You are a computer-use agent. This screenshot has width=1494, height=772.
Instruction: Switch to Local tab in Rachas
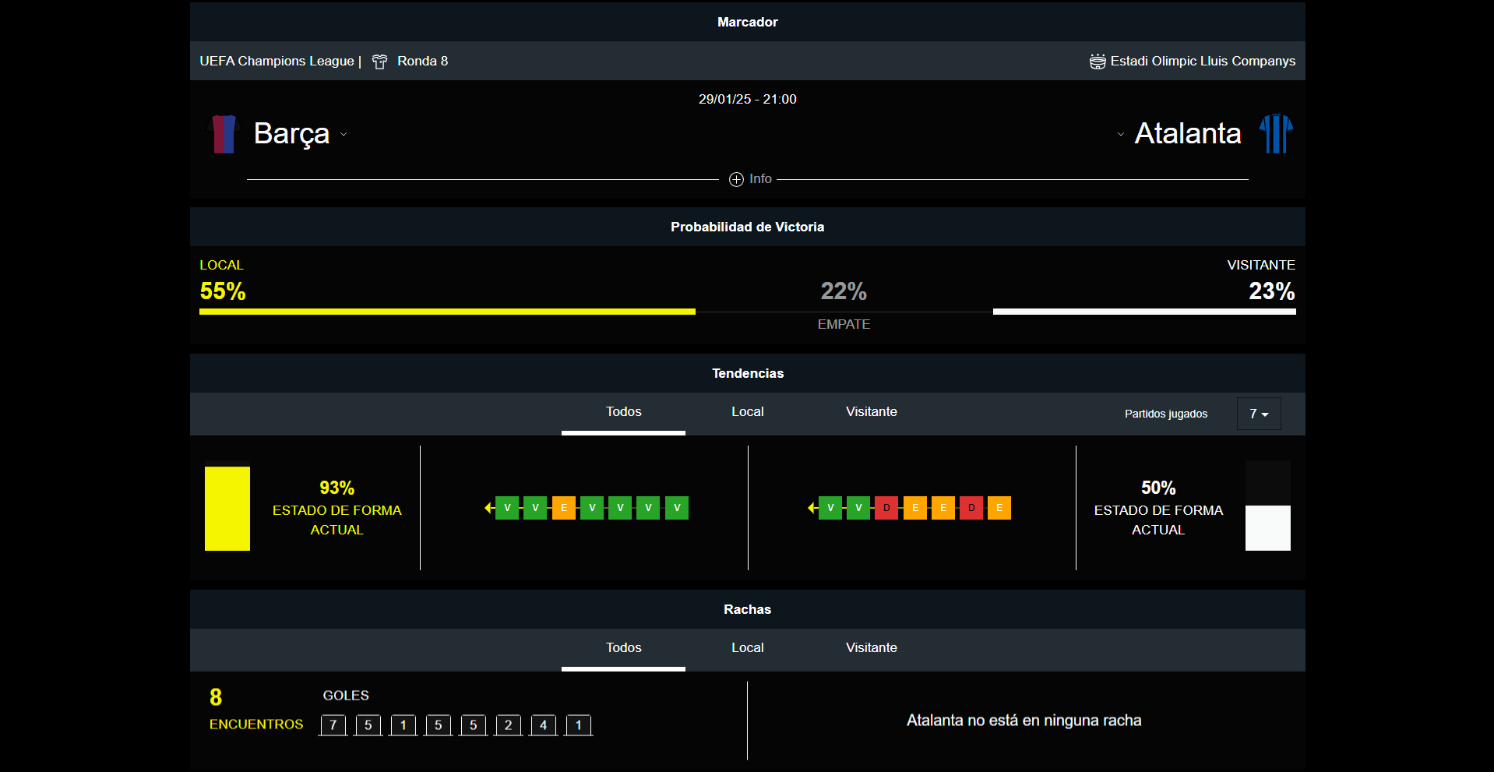coord(747,648)
